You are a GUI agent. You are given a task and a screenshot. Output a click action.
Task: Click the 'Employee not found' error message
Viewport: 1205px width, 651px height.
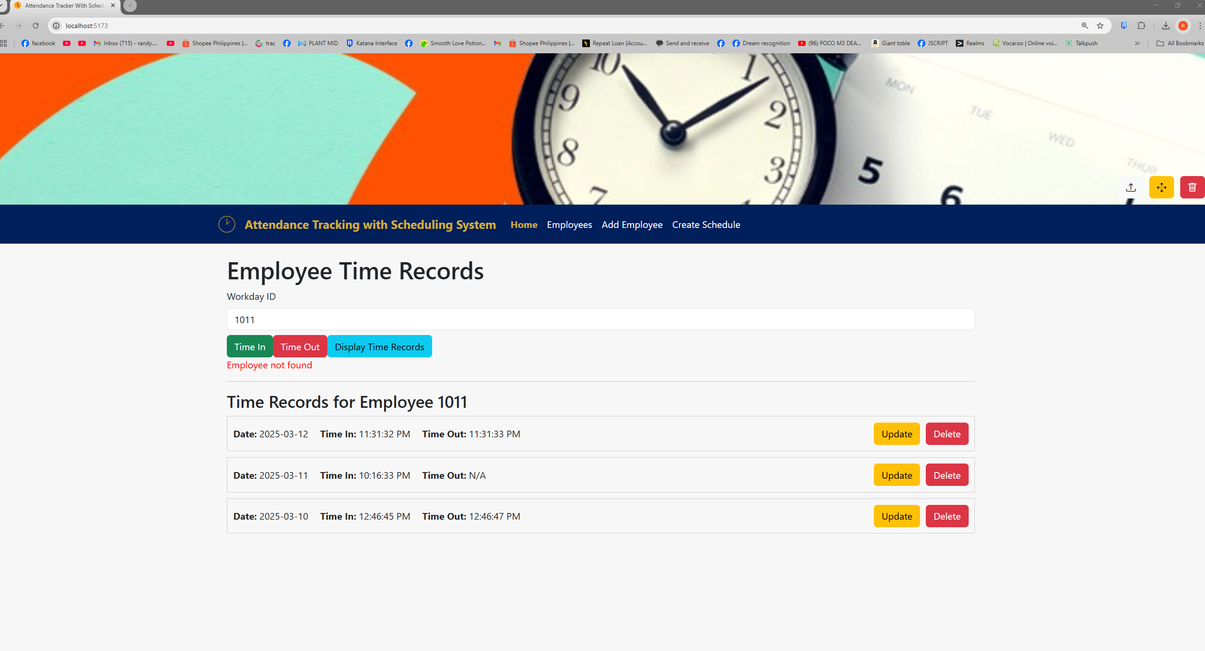[269, 365]
